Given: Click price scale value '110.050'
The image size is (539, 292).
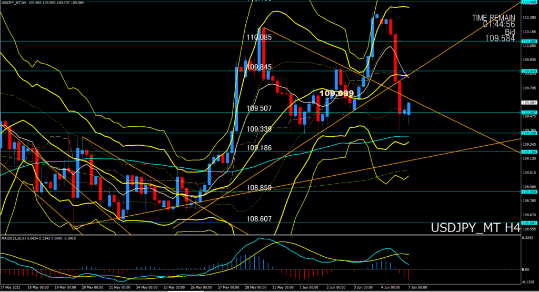Looking at the screenshot, I should point(530,46).
